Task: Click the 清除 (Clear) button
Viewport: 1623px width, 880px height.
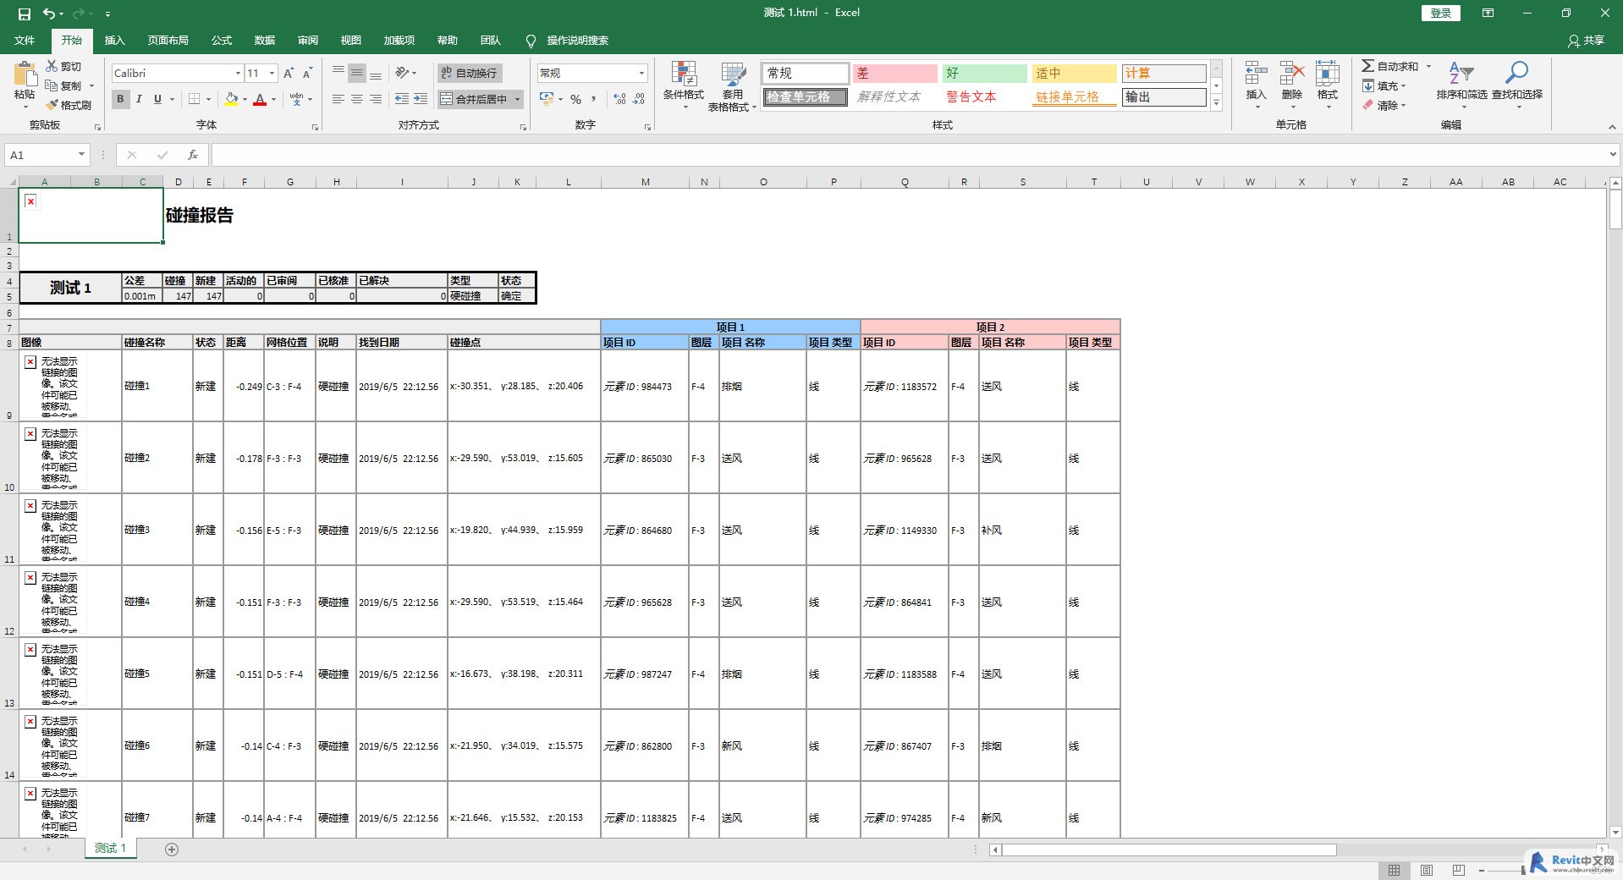Action: (1383, 106)
